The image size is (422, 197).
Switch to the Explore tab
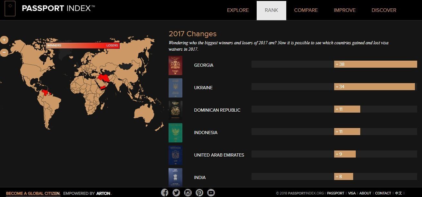(x=238, y=10)
